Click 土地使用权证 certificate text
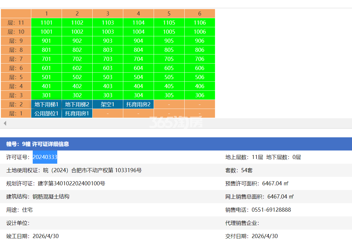 74,170
